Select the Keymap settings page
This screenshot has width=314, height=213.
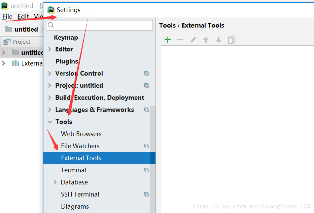tap(66, 37)
